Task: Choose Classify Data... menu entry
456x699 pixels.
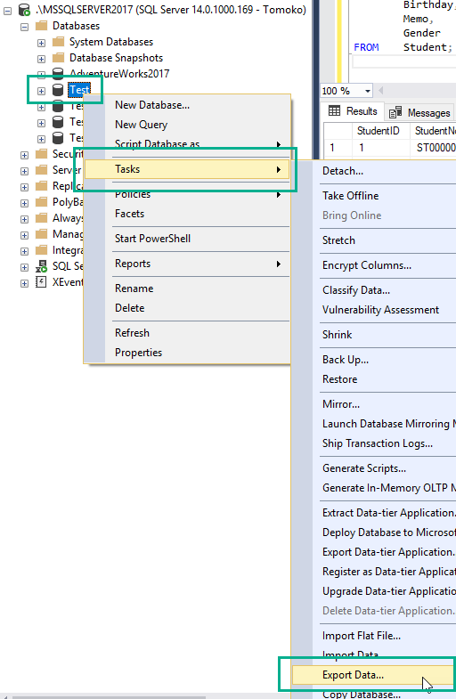Action: click(374, 290)
